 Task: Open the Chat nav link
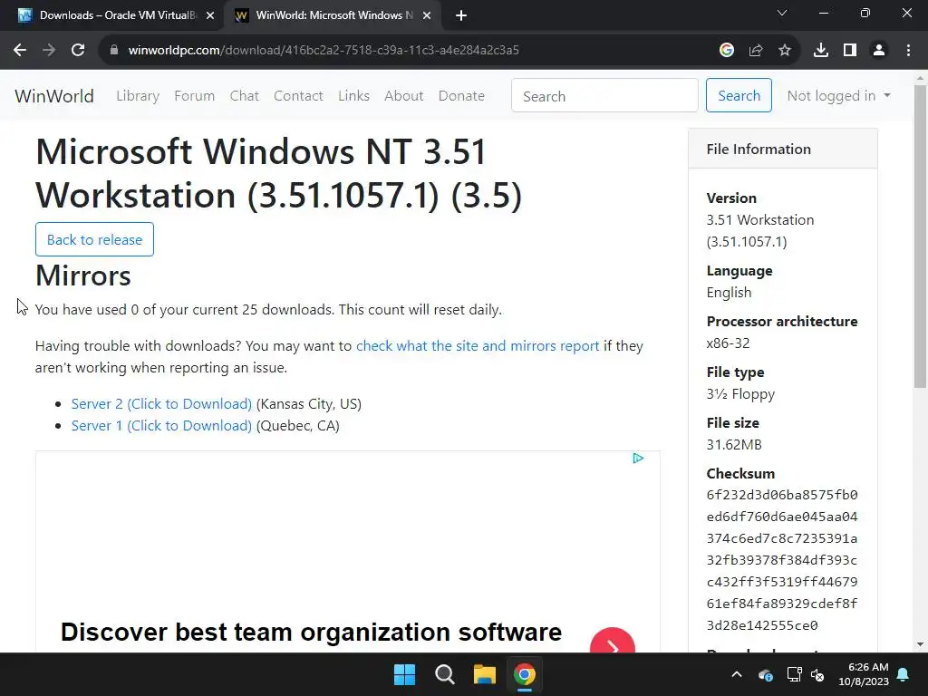[245, 96]
